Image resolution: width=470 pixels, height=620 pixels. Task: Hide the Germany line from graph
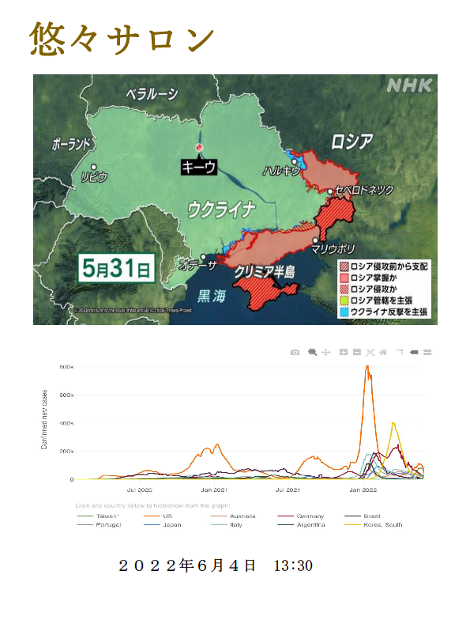(301, 516)
